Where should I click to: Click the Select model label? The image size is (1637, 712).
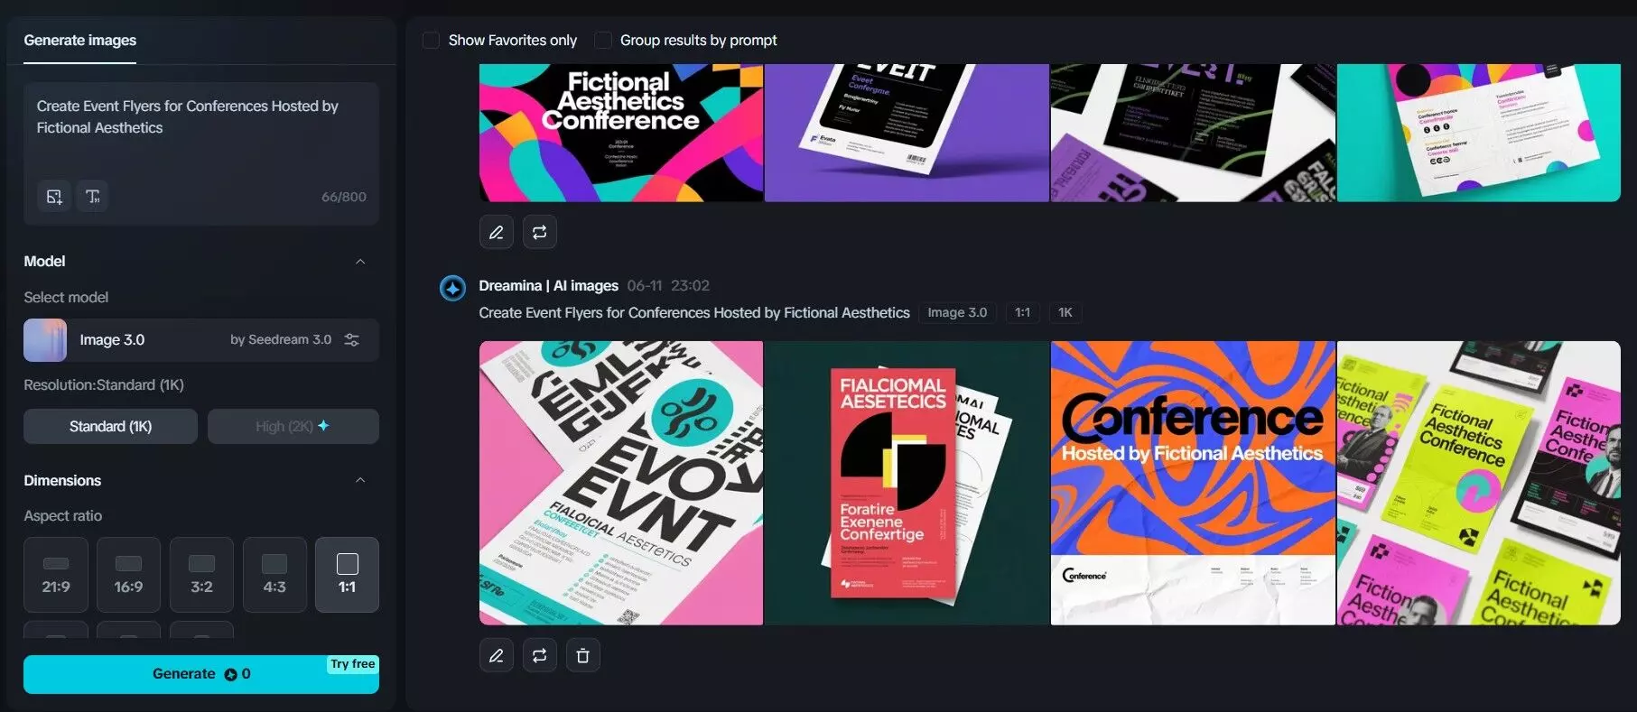(x=66, y=297)
